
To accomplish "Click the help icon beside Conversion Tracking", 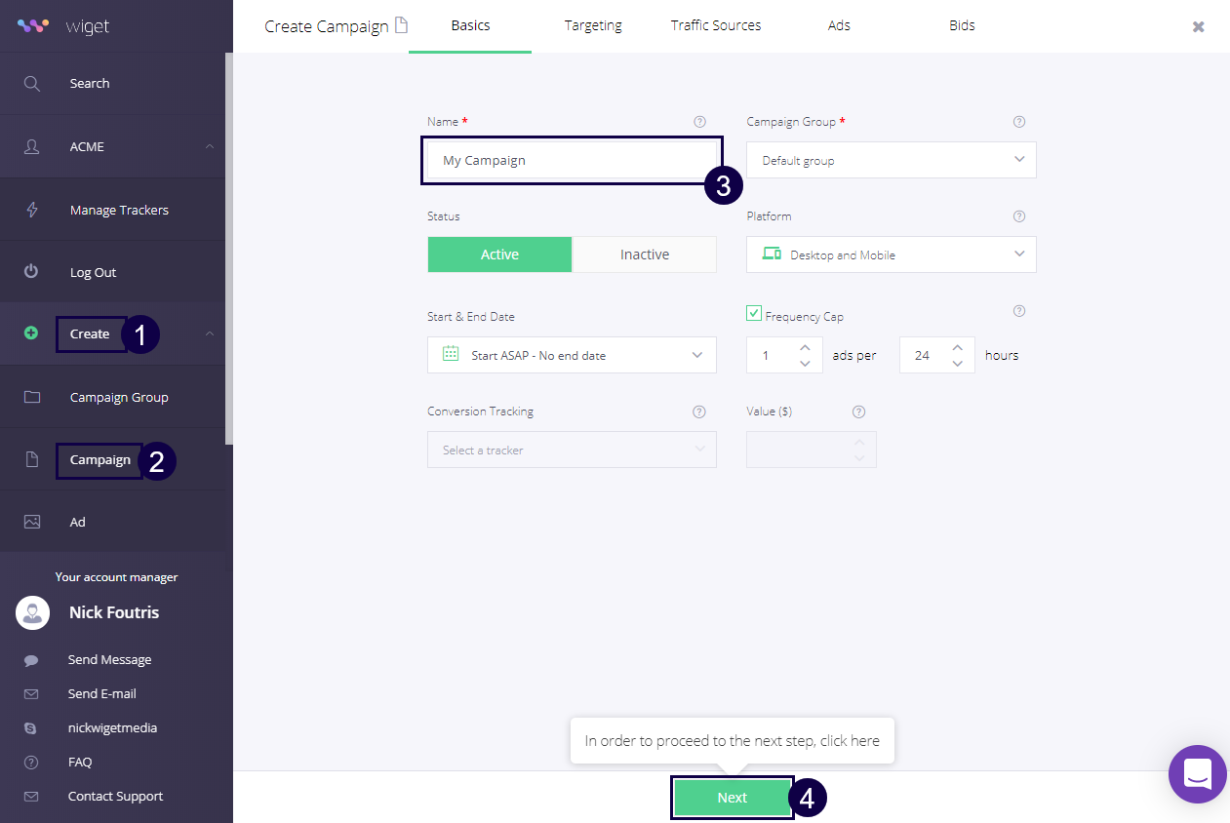I will (699, 411).
